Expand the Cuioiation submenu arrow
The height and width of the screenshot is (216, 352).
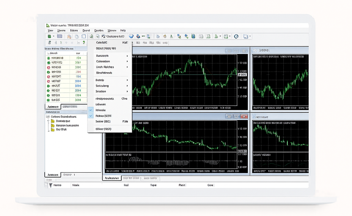pos(127,61)
